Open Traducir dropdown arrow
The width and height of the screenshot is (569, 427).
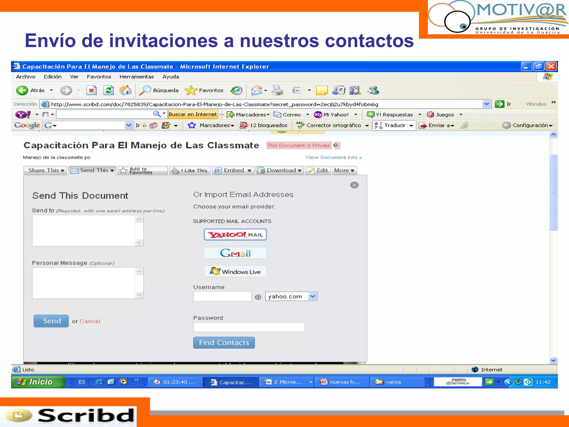coord(411,126)
